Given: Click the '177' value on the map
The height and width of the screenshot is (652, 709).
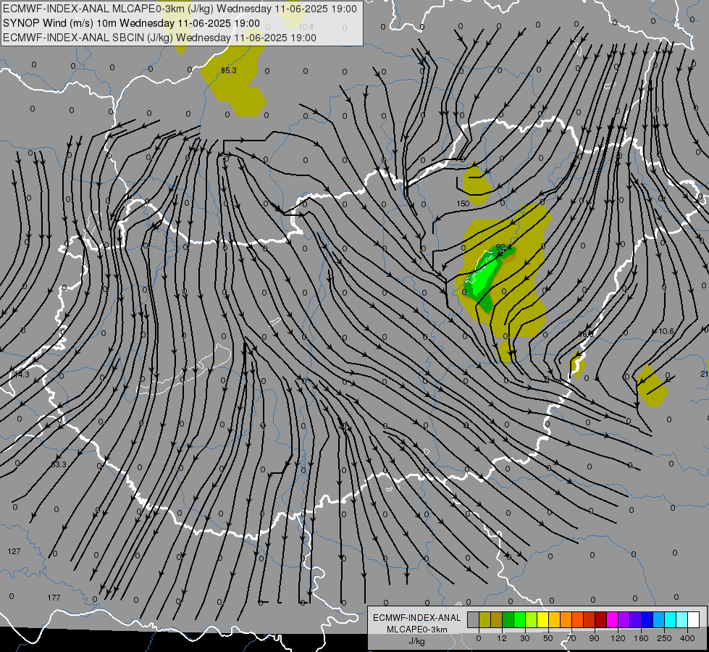Looking at the screenshot, I should tap(54, 598).
